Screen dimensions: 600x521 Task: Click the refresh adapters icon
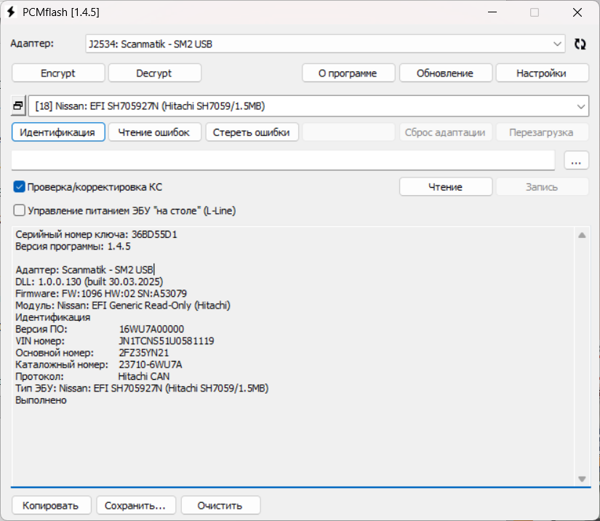(x=580, y=44)
